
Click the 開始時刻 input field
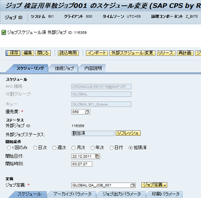(82, 164)
